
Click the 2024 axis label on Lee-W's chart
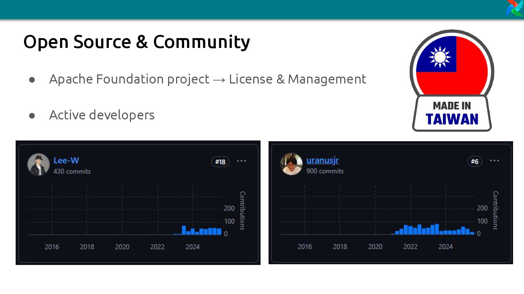point(192,247)
